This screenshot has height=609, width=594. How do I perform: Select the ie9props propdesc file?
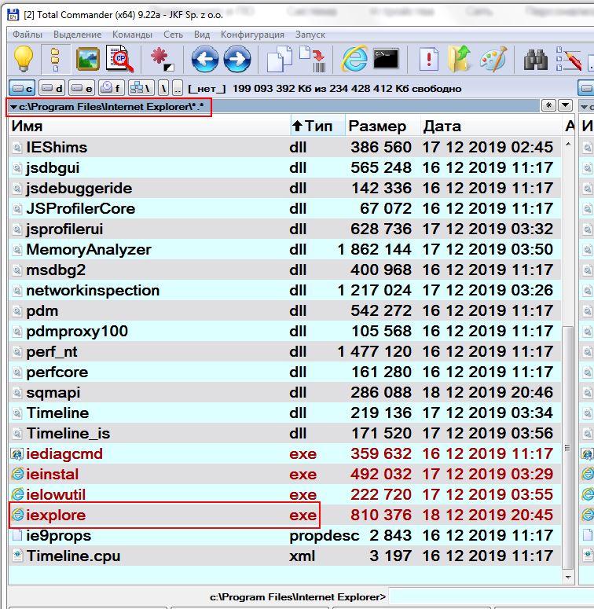click(284, 535)
